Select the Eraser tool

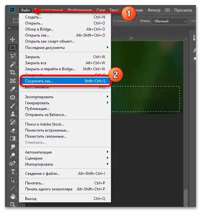pyautogui.click(x=13, y=130)
